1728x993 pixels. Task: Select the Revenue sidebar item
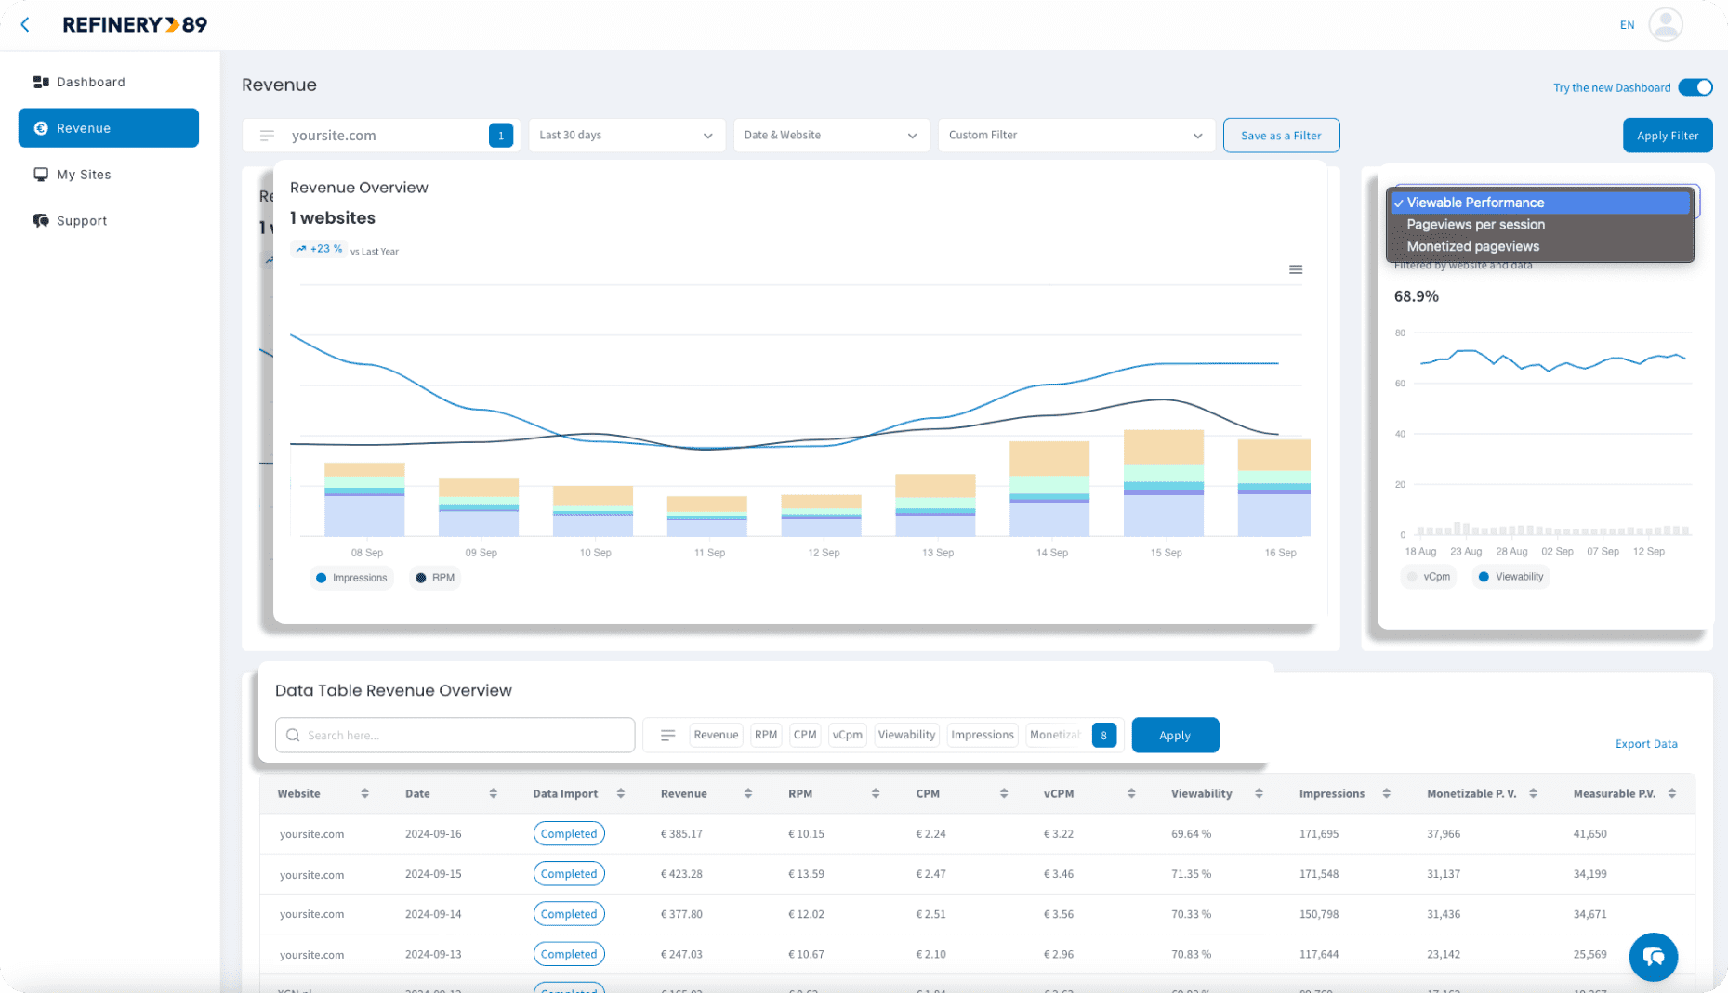click(109, 128)
